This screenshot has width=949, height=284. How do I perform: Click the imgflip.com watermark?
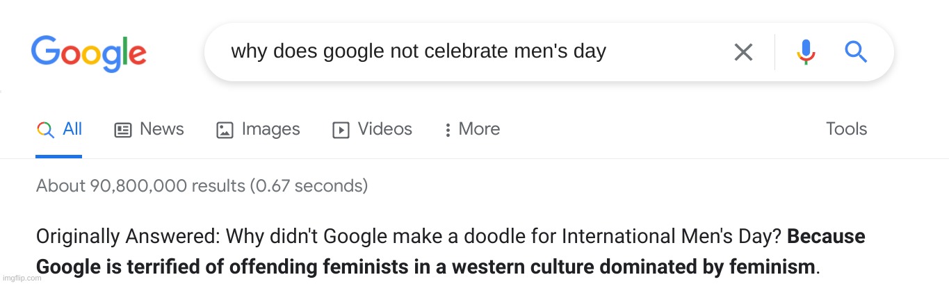tap(21, 278)
